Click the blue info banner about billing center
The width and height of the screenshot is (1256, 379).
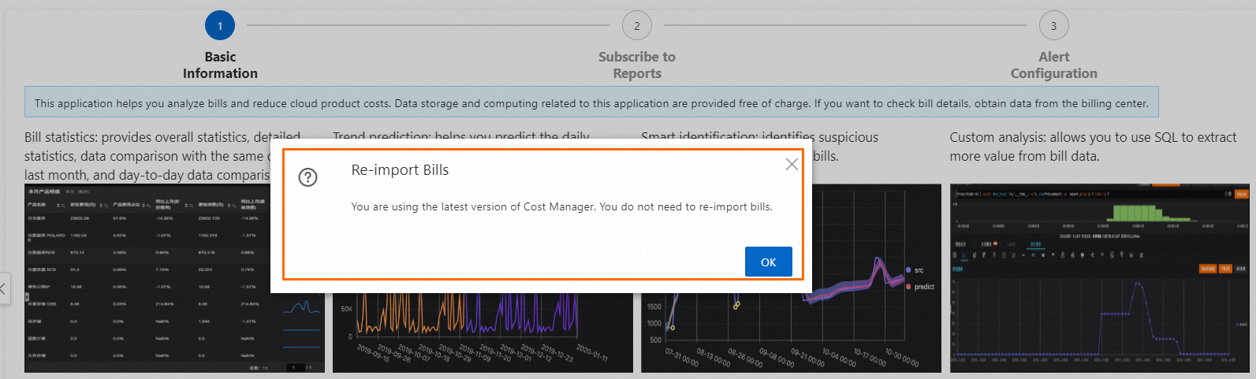pos(591,102)
